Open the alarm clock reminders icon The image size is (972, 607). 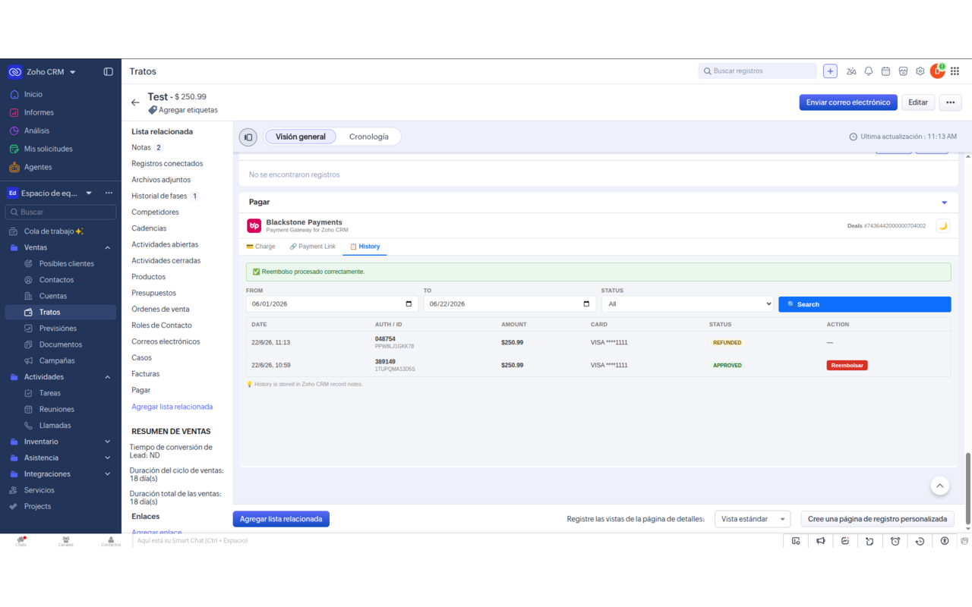(895, 541)
